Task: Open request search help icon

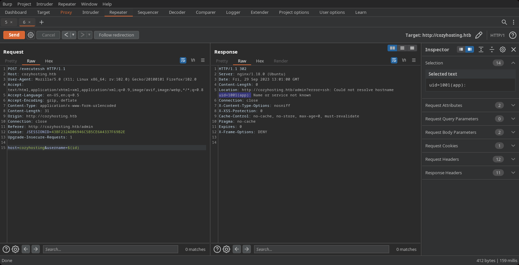Action: click(x=6, y=249)
